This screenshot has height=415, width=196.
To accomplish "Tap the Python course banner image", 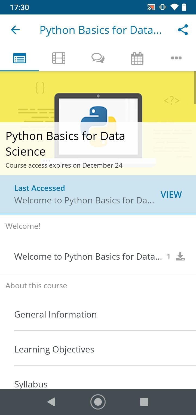I will coord(98,123).
